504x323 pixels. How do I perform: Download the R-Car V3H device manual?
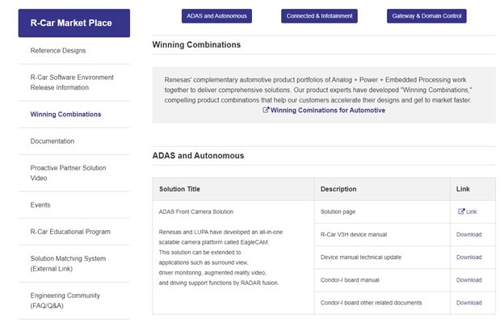point(468,235)
